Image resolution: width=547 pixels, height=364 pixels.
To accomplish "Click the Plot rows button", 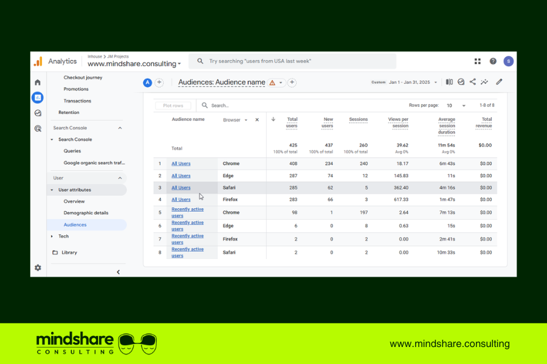I will point(173,106).
